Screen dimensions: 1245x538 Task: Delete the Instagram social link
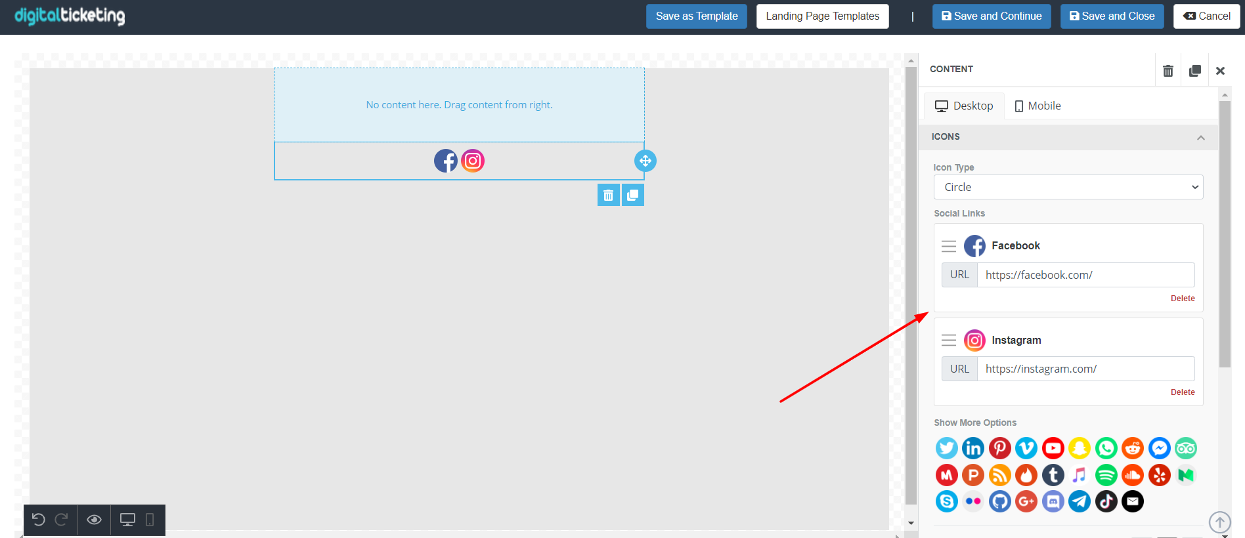(x=1183, y=392)
